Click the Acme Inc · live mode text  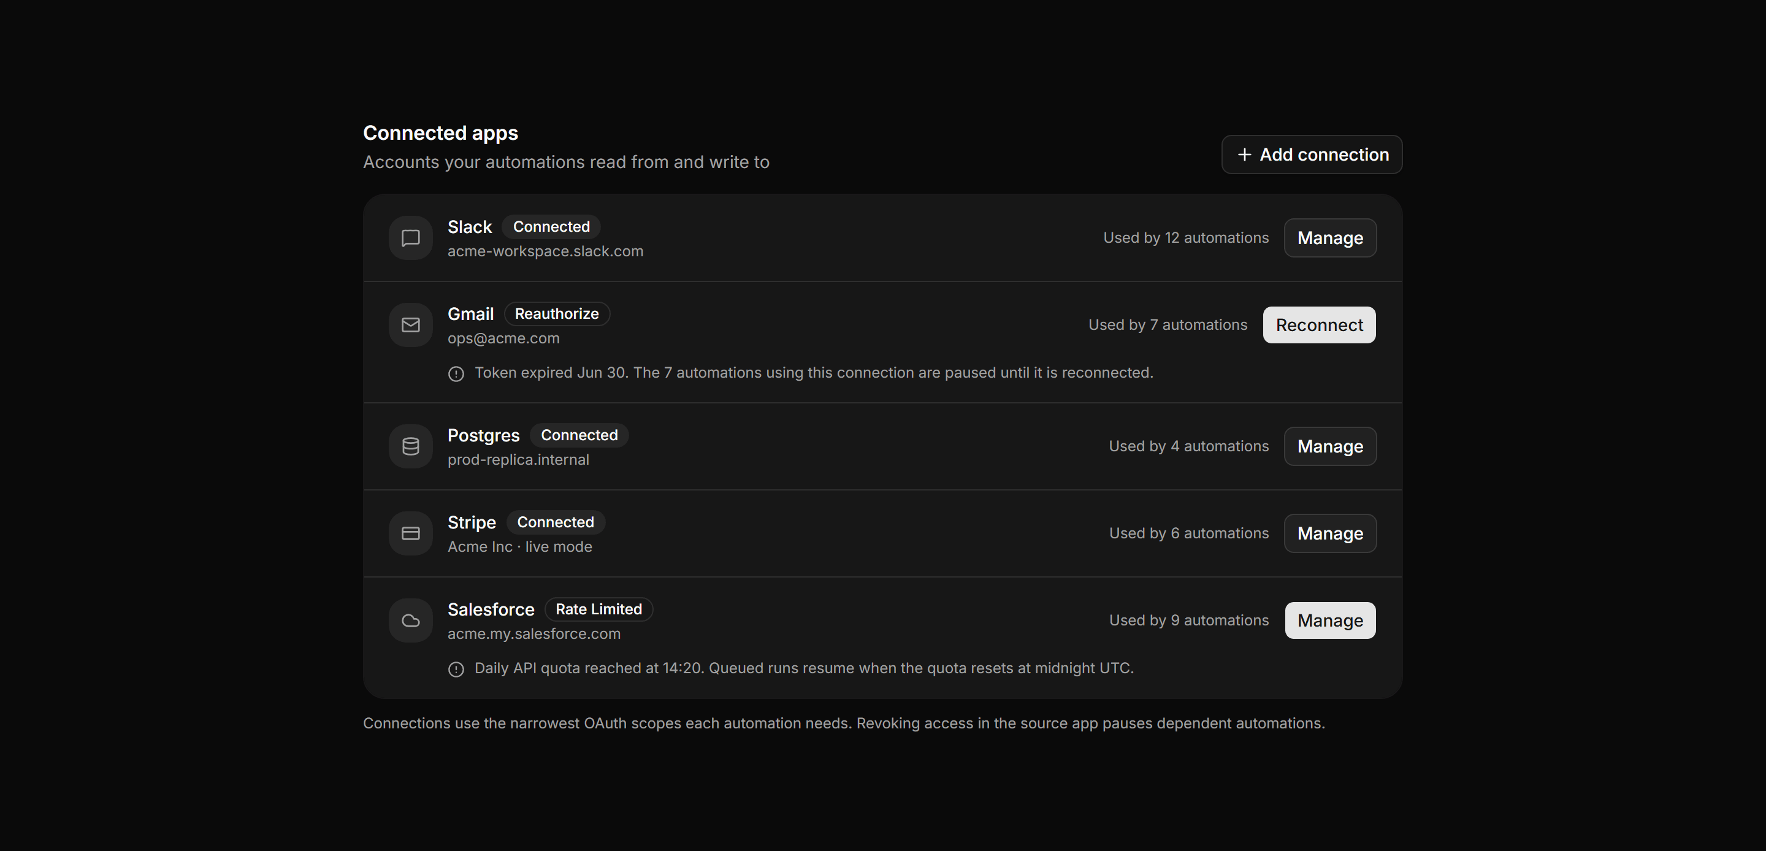(519, 546)
